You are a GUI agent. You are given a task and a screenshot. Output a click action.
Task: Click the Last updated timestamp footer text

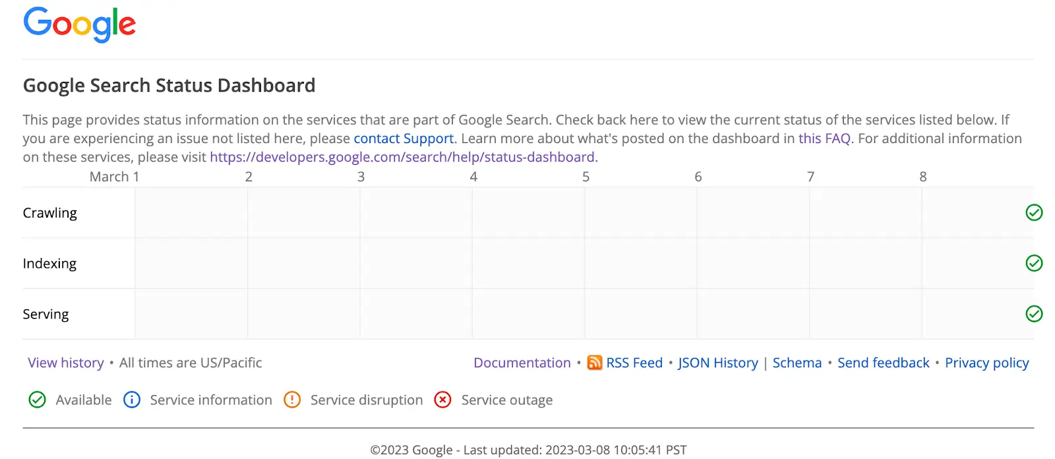pyautogui.click(x=575, y=450)
